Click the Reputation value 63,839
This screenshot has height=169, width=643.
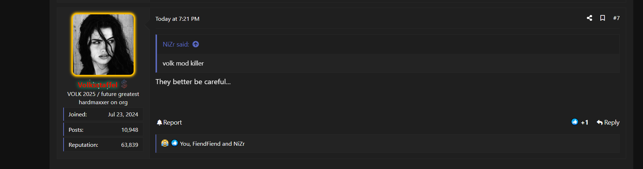(130, 145)
